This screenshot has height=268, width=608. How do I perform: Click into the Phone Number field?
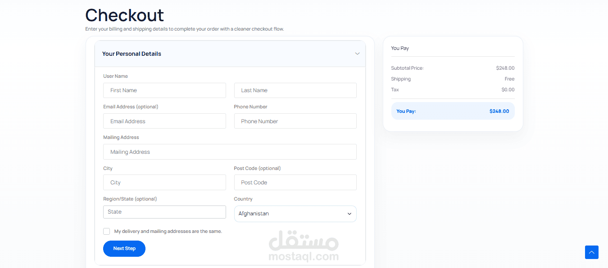click(295, 121)
